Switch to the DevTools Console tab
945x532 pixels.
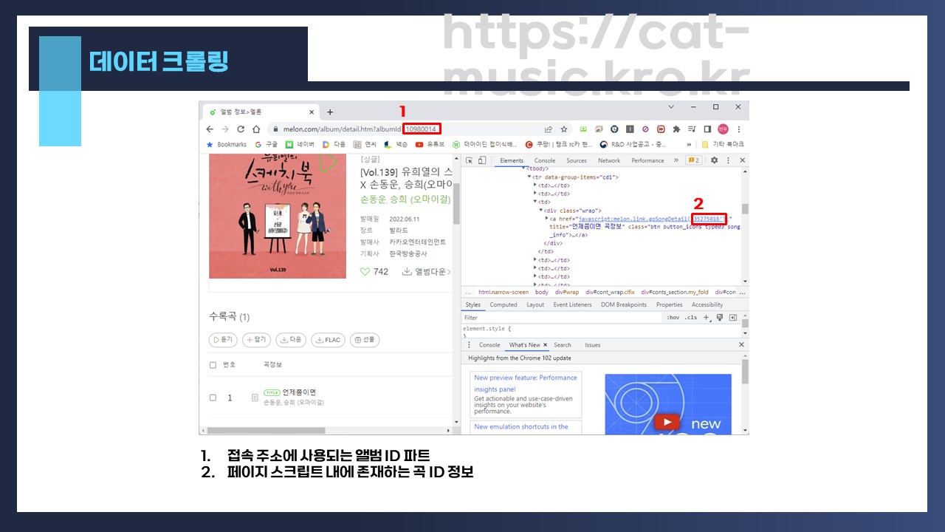pyautogui.click(x=545, y=160)
